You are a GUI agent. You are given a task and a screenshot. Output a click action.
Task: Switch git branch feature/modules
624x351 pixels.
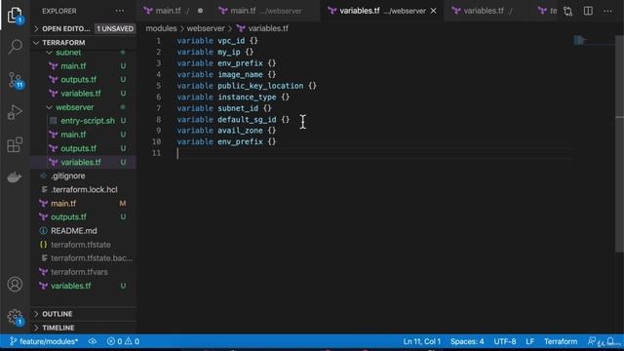coord(44,341)
